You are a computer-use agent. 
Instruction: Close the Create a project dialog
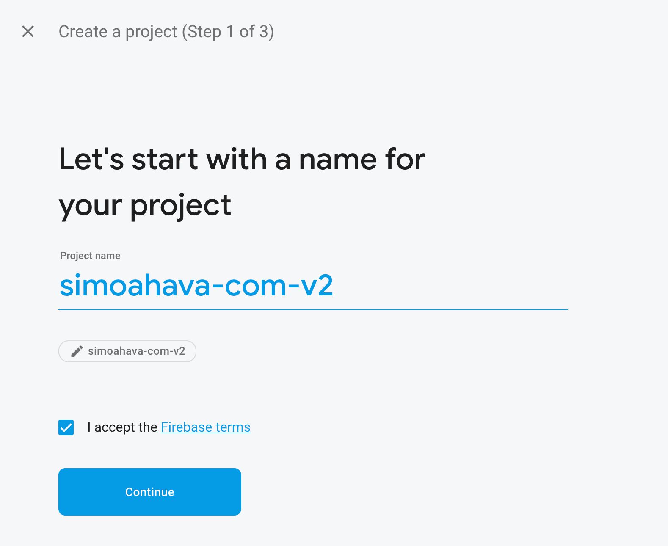(x=28, y=31)
